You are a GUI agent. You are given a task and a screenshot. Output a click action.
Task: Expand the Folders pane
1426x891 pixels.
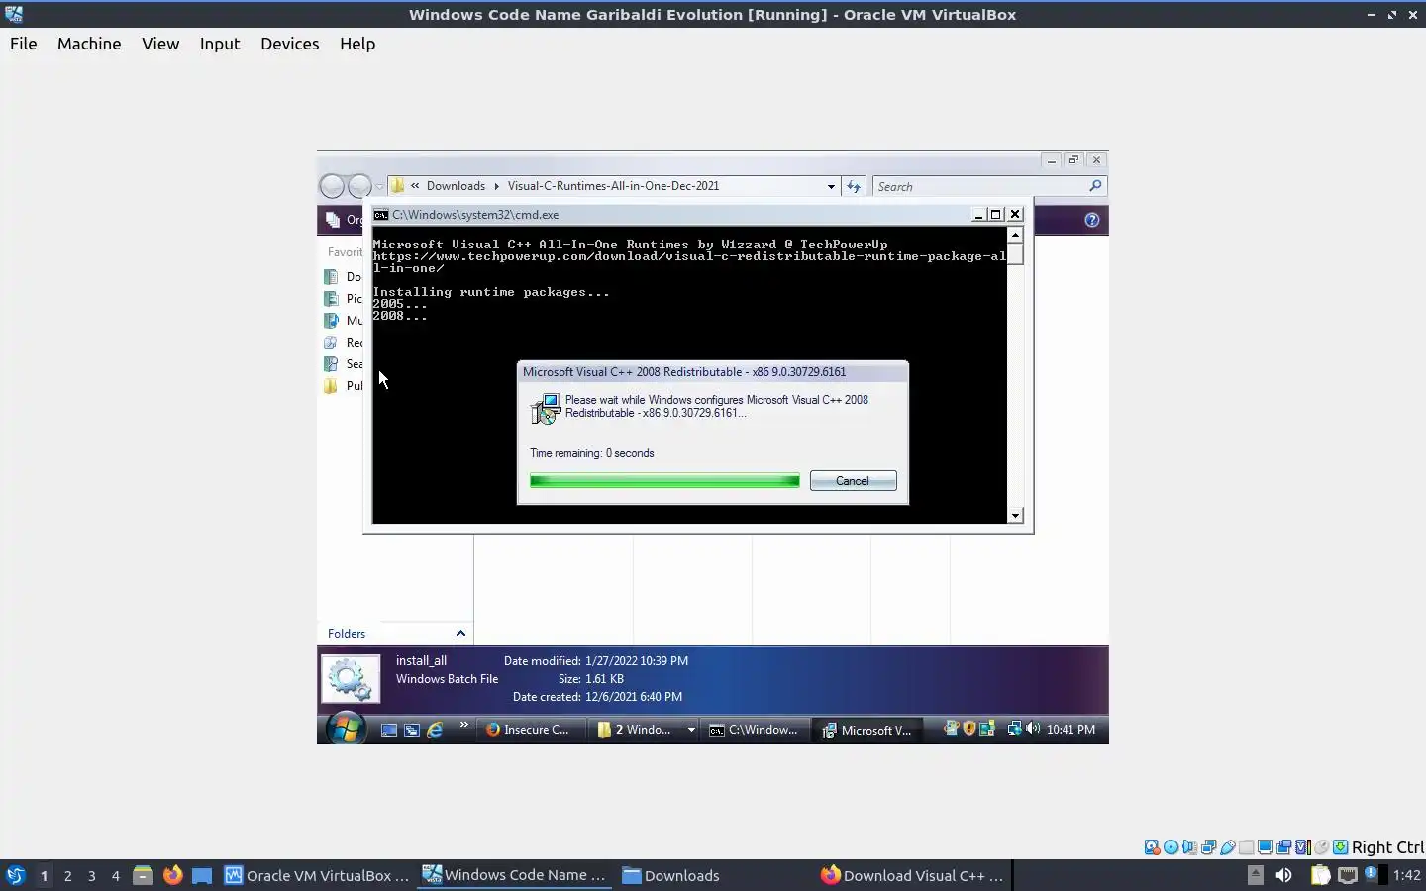pos(460,634)
